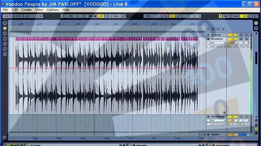This screenshot has height=146, width=261.
Task: Collapse the browser with the triangle button
Action: click(x=5, y=23)
